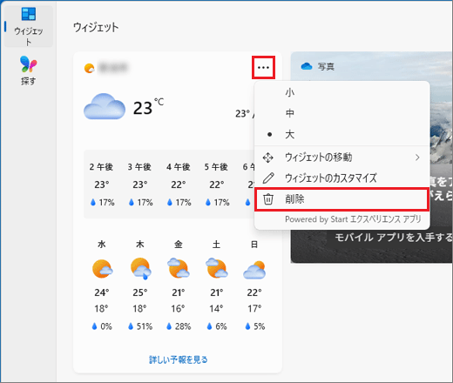Click the pencil icon for customizing the widget
Image resolution: width=453 pixels, height=383 pixels.
coord(268,178)
